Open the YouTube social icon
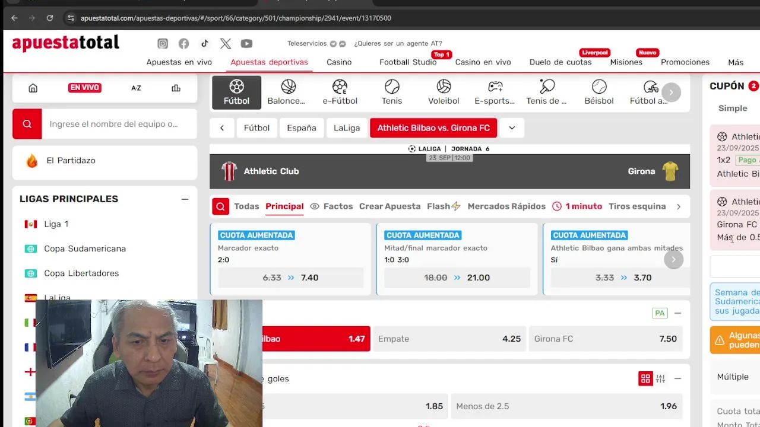This screenshot has width=760, height=427. click(246, 43)
